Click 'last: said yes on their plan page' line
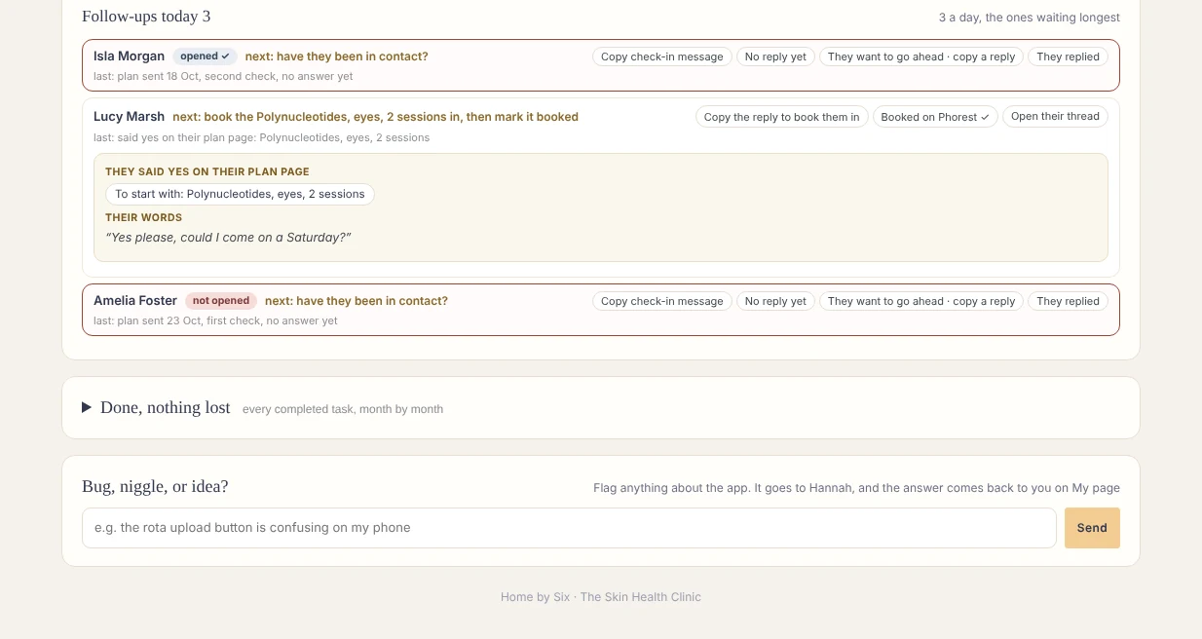Viewport: 1202px width, 639px height. point(262,137)
